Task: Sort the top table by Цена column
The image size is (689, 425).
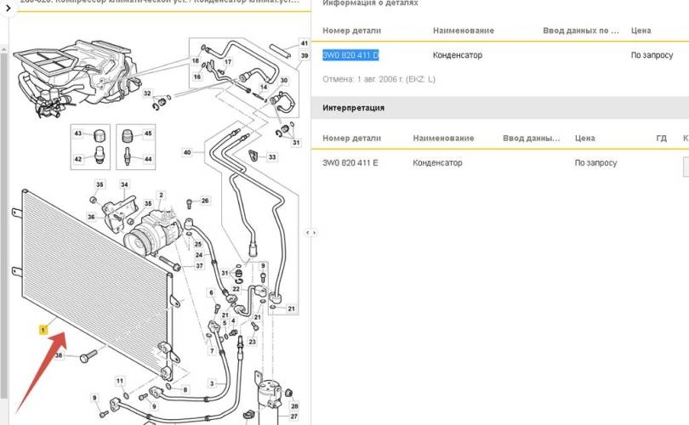Action: click(x=641, y=31)
